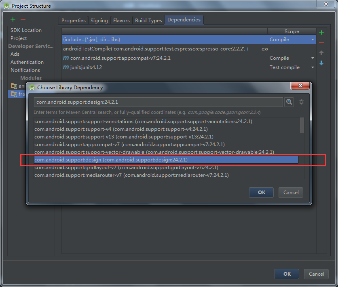
Task: Click Scope column header
Action: [292, 31]
